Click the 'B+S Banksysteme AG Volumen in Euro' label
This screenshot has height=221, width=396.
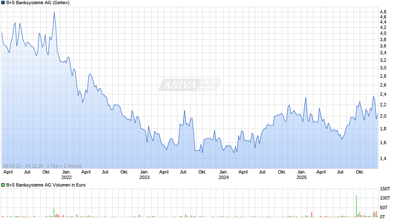coord(46,185)
